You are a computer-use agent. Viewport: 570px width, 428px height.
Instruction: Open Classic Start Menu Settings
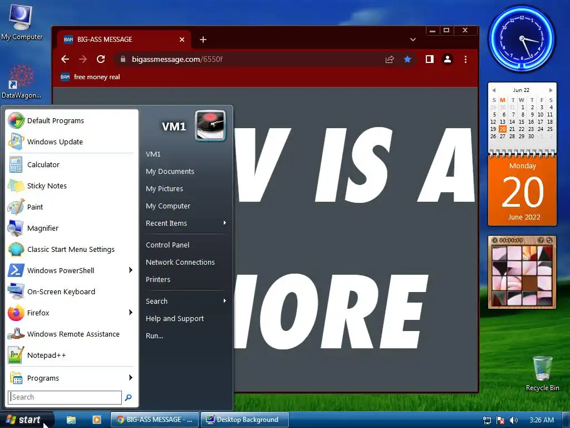tap(72, 249)
